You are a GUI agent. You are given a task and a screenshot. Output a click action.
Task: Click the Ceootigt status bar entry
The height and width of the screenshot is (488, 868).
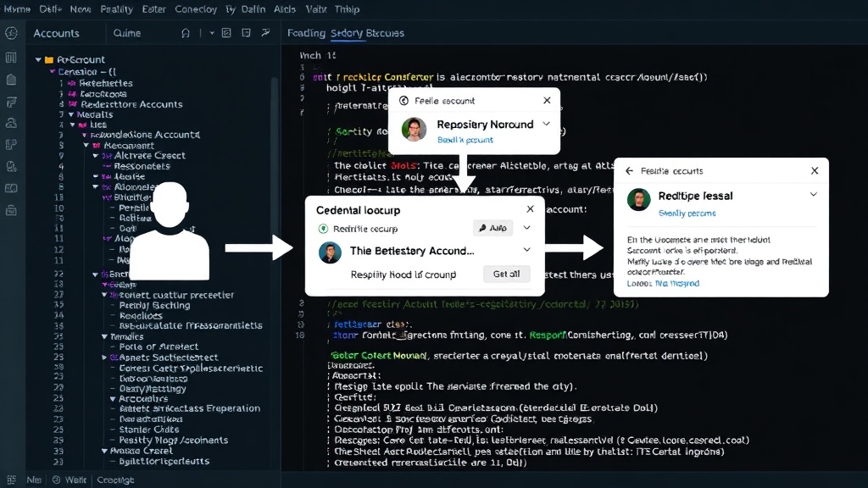click(x=115, y=480)
